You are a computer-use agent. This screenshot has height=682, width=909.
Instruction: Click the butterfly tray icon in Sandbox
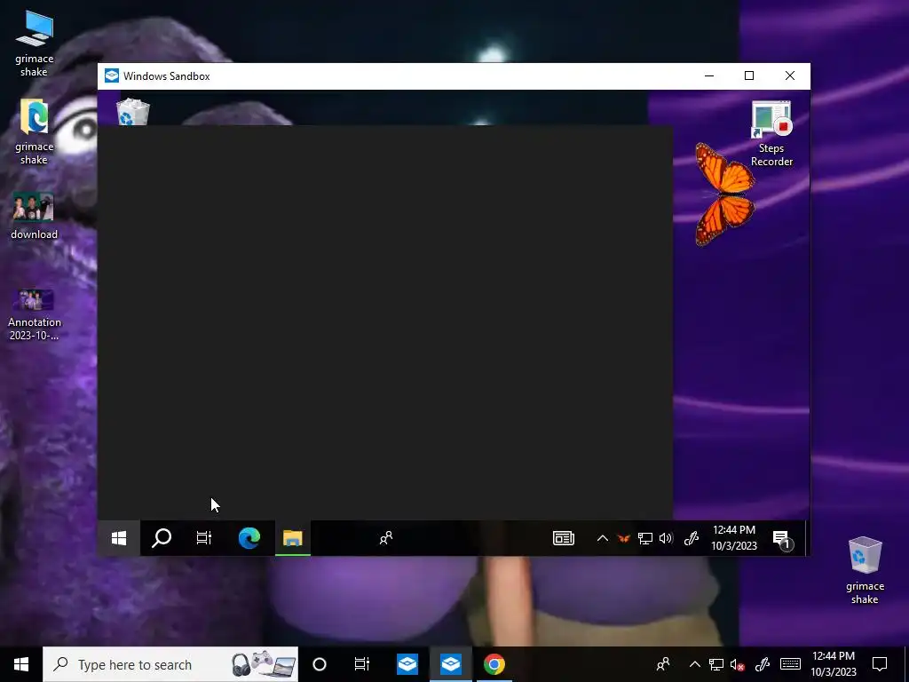pyautogui.click(x=624, y=538)
